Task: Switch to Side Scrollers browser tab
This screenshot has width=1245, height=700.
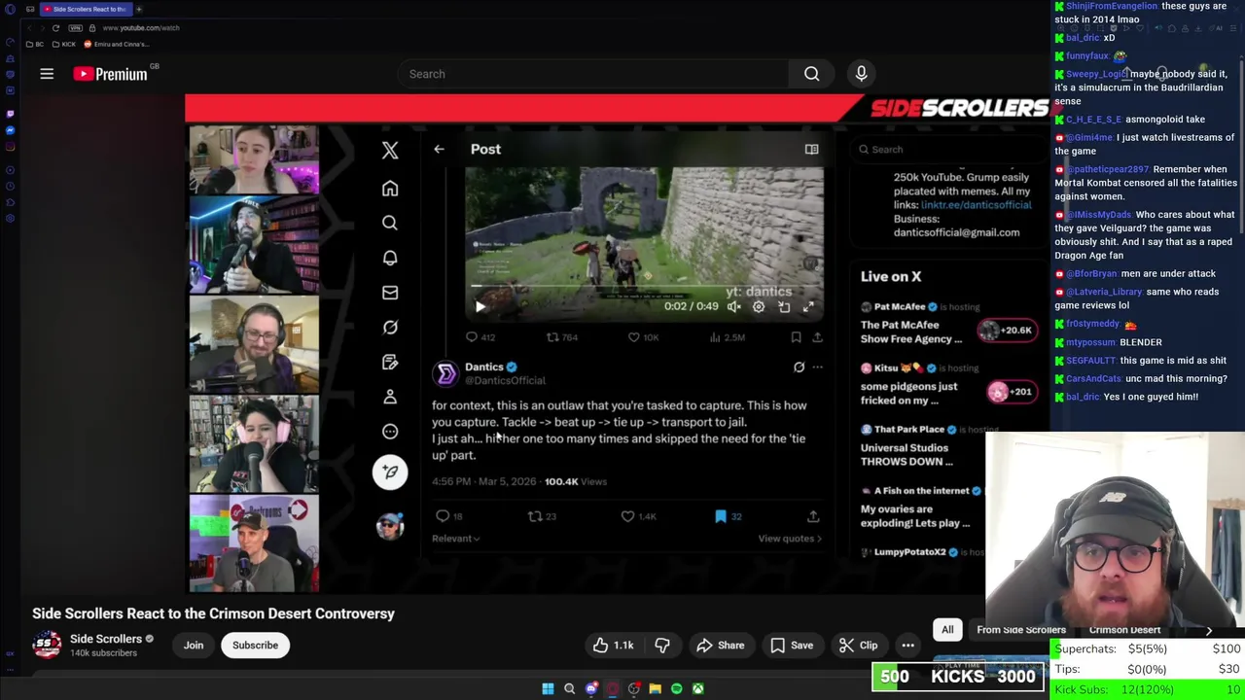Action: pyautogui.click(x=85, y=9)
